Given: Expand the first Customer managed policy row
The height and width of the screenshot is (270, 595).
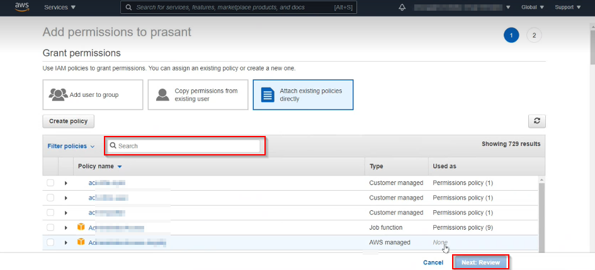Looking at the screenshot, I should 65,183.
